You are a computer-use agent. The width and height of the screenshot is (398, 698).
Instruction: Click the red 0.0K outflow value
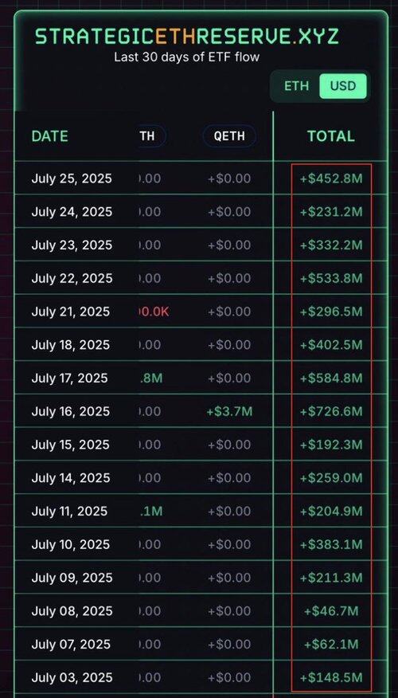point(154,312)
